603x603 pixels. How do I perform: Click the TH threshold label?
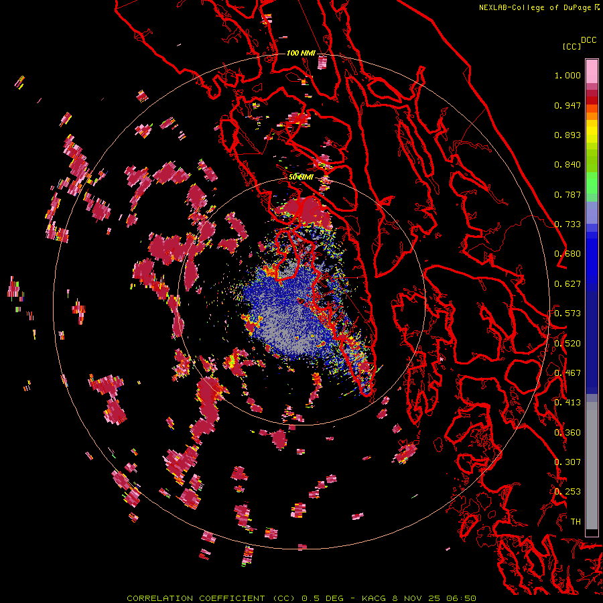(576, 522)
